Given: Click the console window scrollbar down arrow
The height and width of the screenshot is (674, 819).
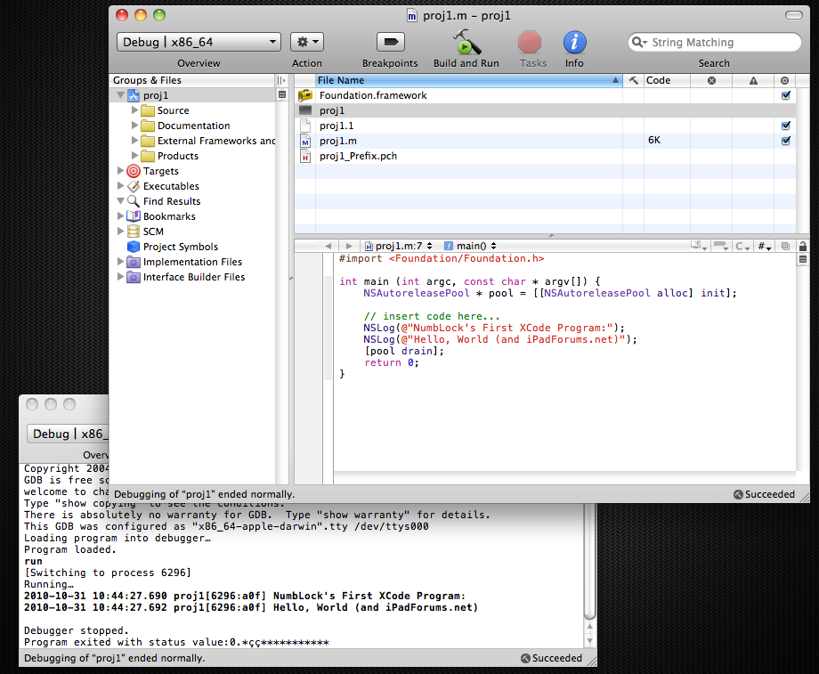Looking at the screenshot, I should pyautogui.click(x=589, y=640).
